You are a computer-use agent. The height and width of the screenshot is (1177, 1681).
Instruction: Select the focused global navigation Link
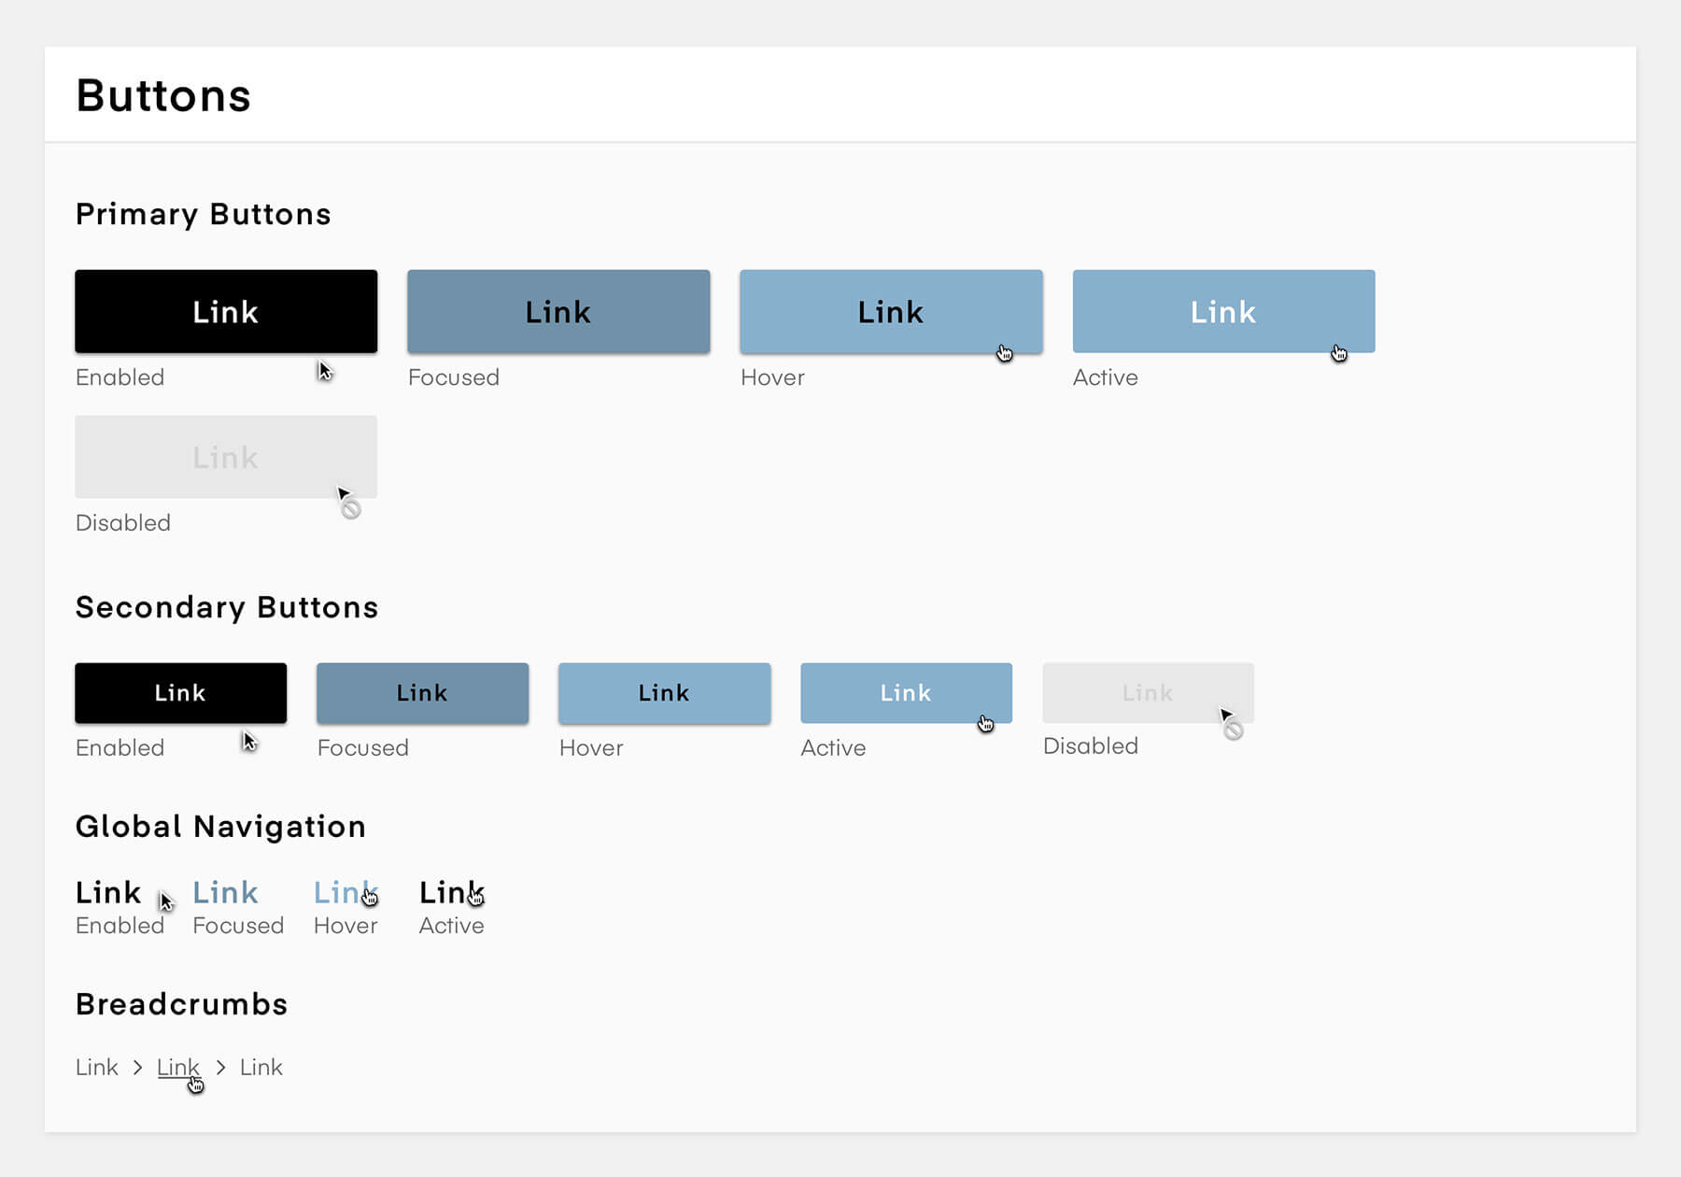coord(224,892)
